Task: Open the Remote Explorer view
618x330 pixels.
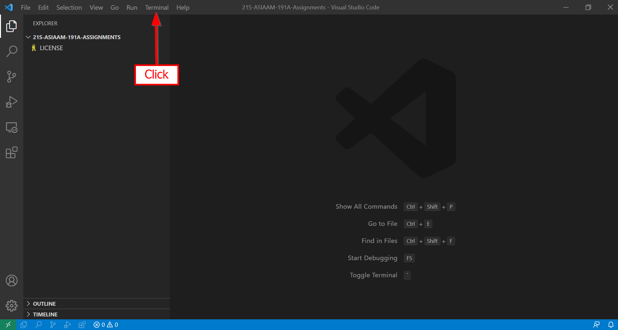Action: pos(12,127)
